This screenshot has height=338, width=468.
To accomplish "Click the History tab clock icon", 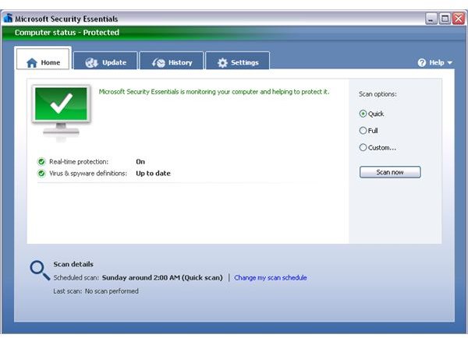I will [158, 63].
